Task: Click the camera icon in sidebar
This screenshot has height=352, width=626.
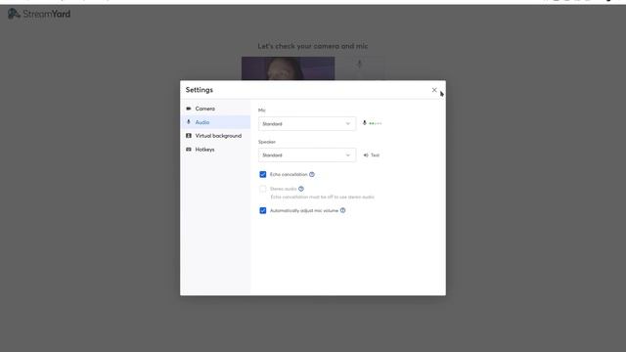Action: 189,109
